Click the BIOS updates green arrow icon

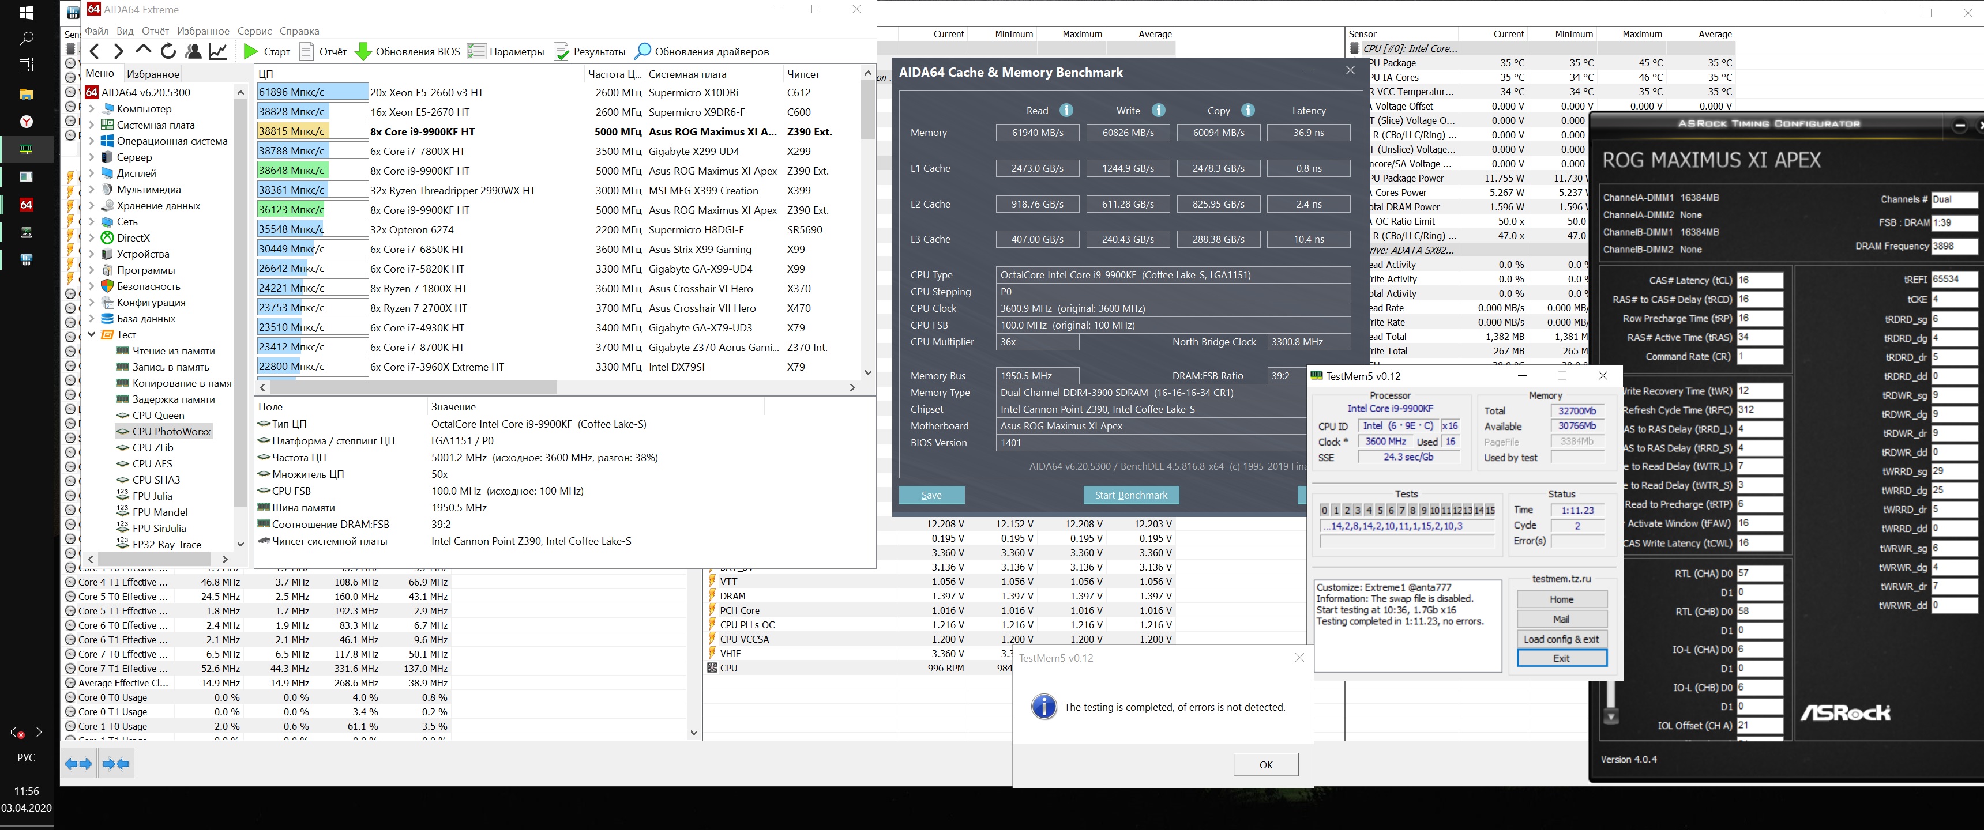point(363,51)
